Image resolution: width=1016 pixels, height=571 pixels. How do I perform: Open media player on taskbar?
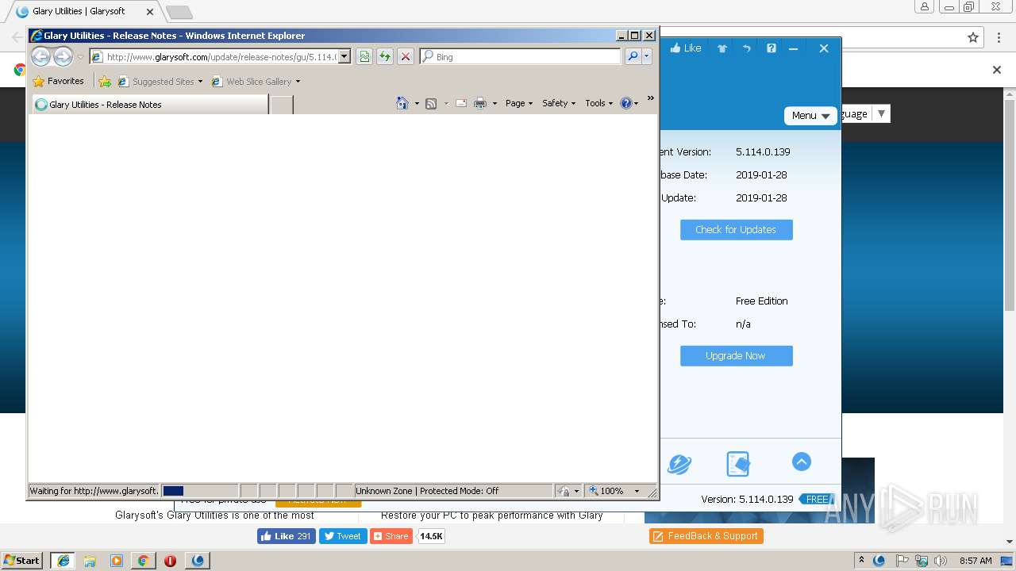pyautogui.click(x=117, y=561)
